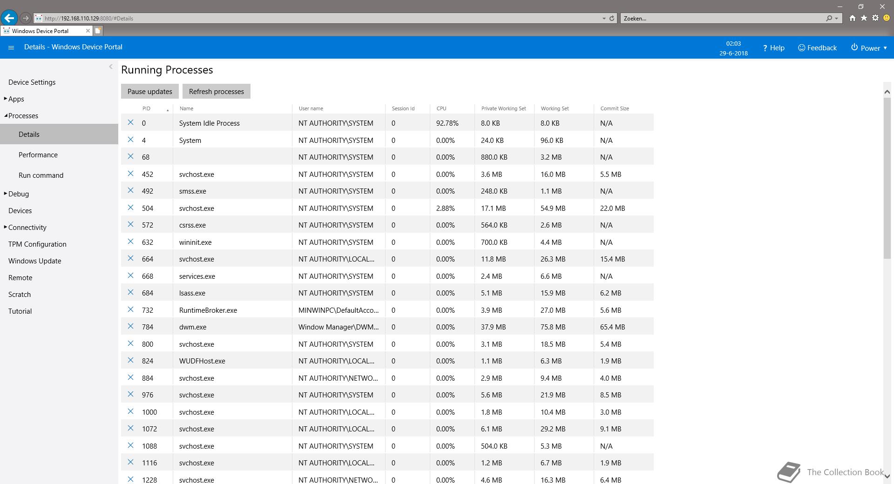Open search provider dropdown arrow

coord(837,18)
